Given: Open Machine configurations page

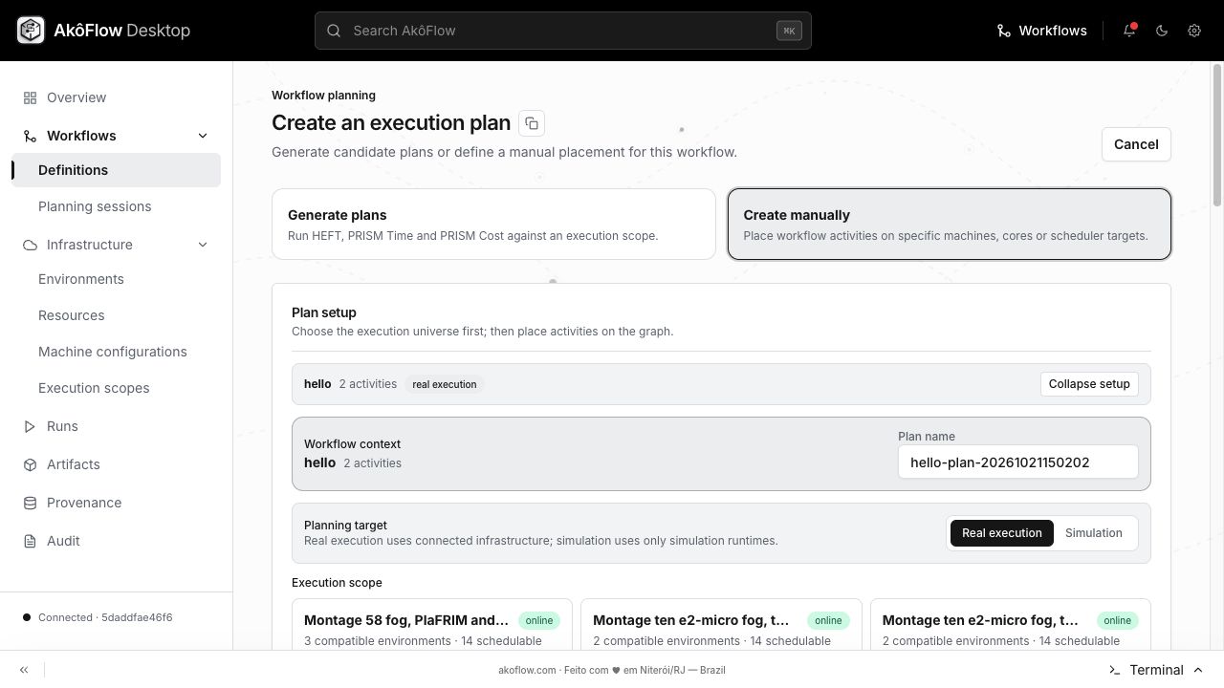Looking at the screenshot, I should click(117, 352).
